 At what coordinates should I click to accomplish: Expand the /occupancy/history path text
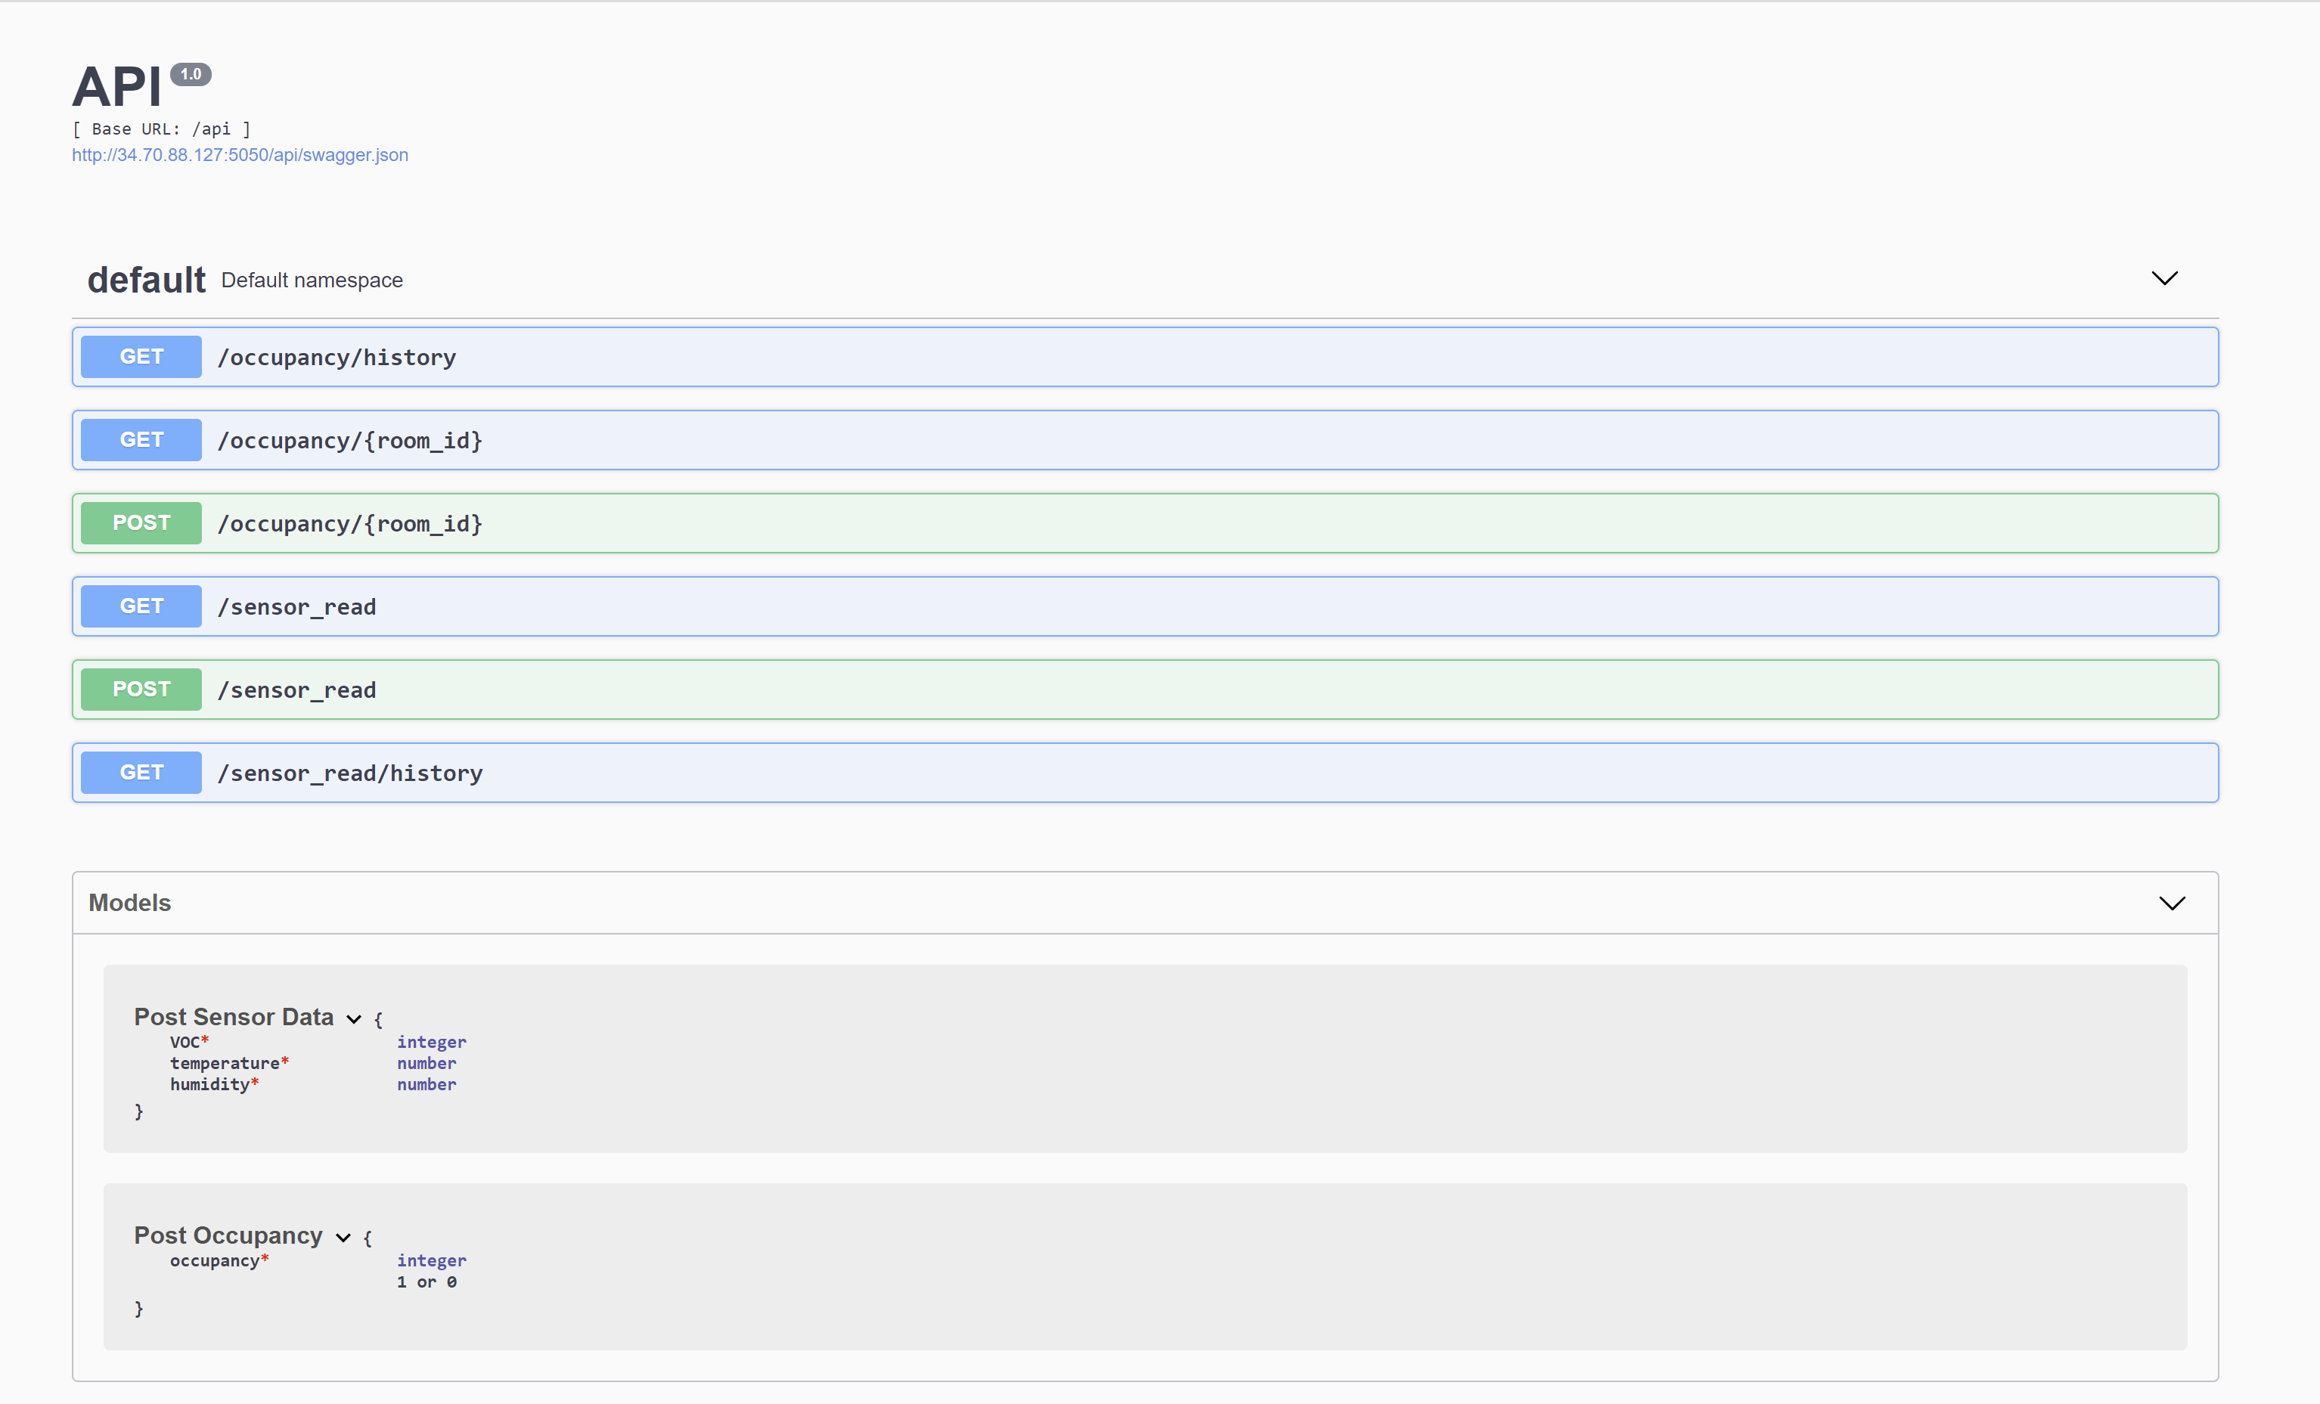click(x=337, y=358)
